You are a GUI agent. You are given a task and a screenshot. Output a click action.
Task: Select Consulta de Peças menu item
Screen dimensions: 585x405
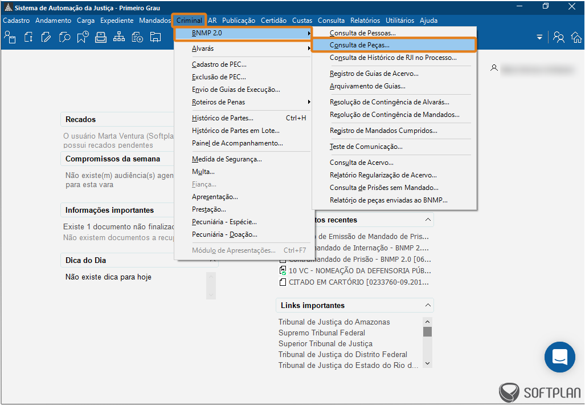[359, 44]
